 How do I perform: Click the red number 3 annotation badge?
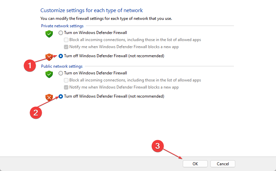pos(157,145)
